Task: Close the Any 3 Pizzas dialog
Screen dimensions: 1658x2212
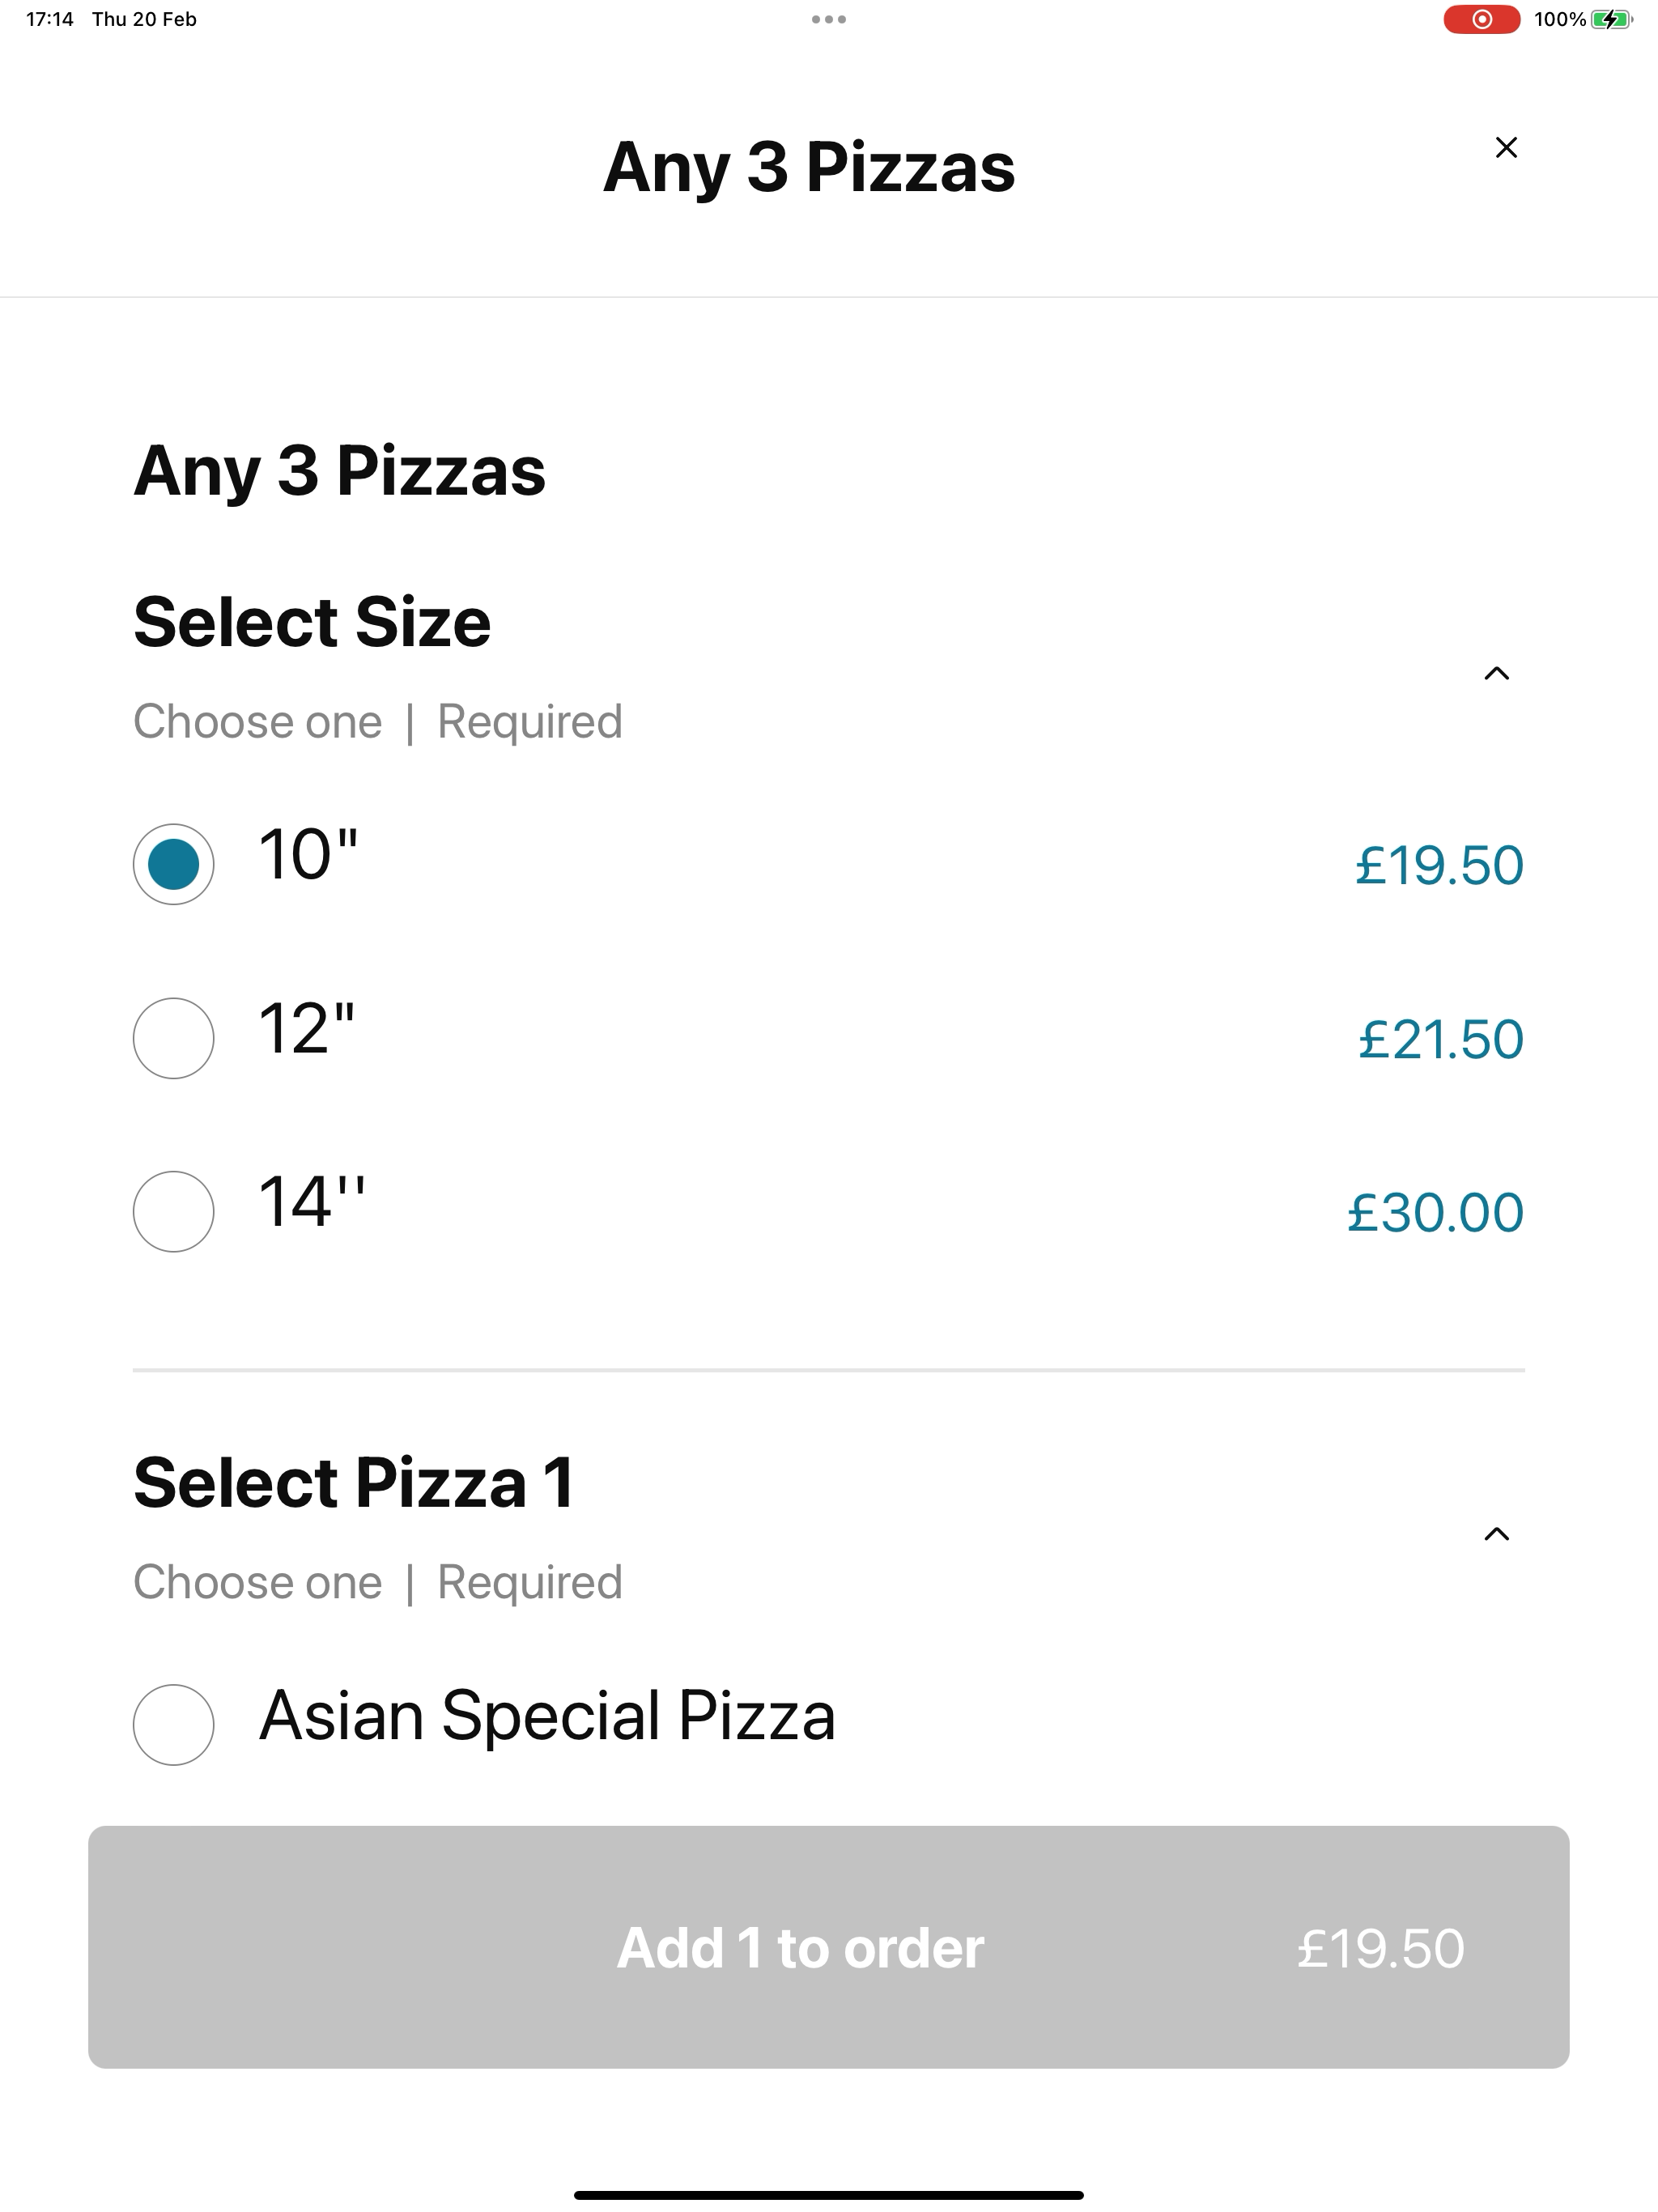Action: click(1506, 148)
